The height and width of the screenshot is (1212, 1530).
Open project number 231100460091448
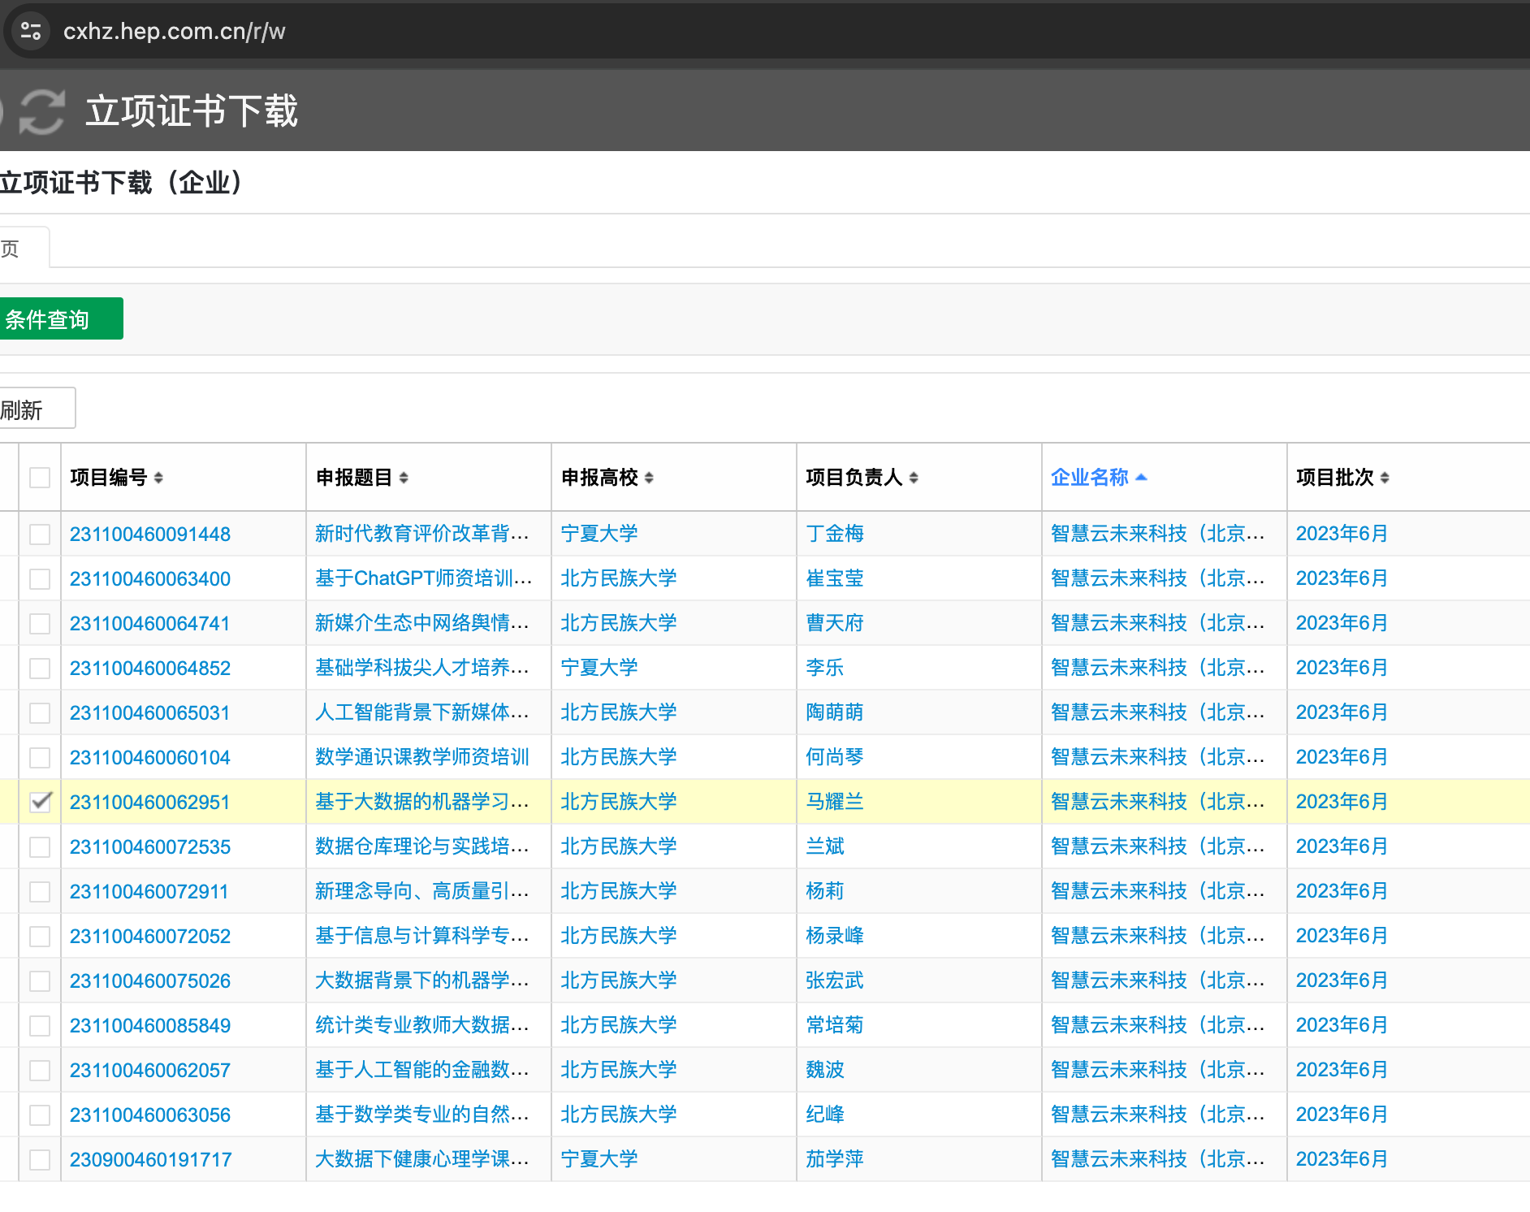[150, 534]
